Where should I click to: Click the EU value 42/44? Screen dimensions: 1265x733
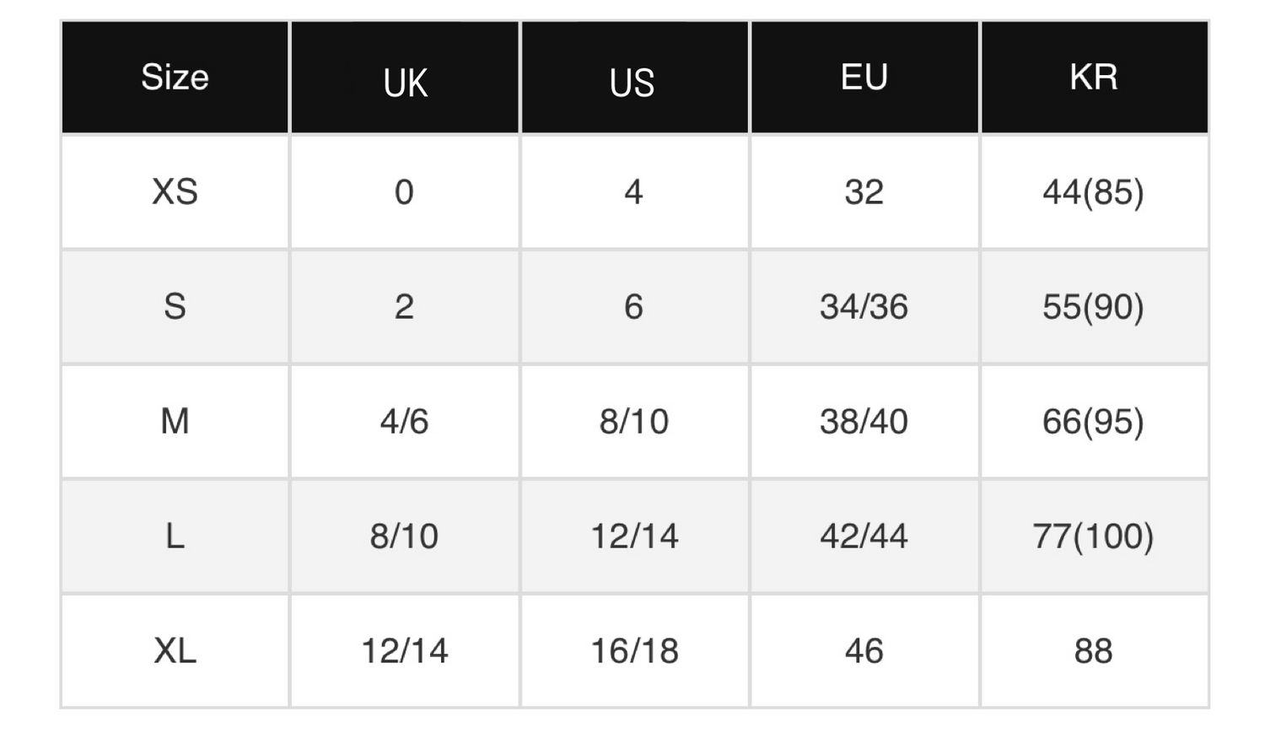pos(864,536)
